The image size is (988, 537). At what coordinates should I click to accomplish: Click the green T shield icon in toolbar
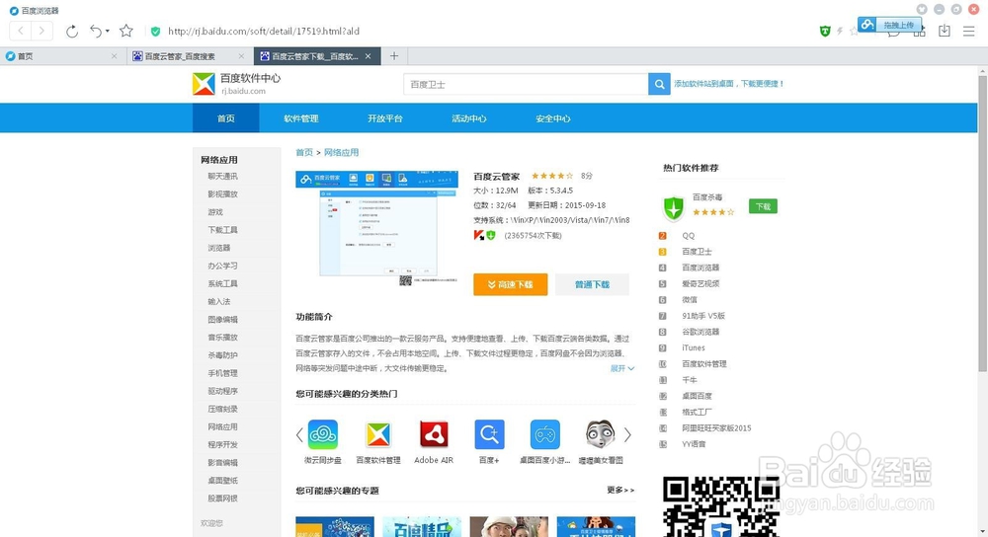tap(825, 31)
